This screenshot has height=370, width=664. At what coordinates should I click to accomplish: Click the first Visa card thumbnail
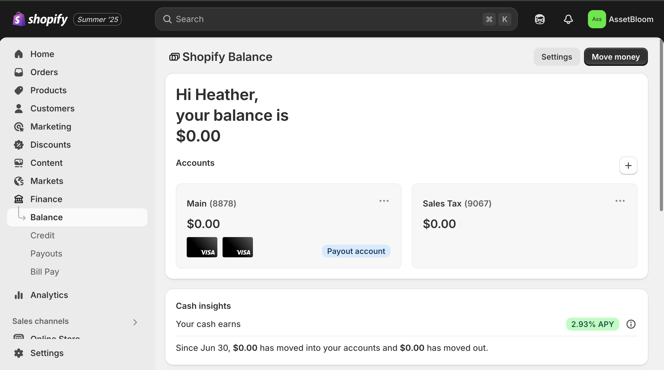click(x=202, y=247)
